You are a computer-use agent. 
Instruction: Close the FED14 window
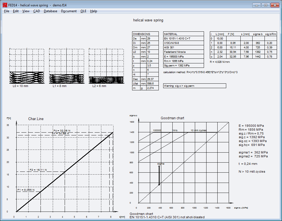275,5
